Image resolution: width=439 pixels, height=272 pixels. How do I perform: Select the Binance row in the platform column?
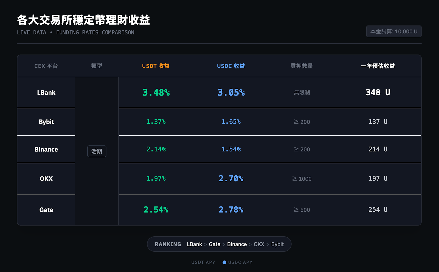pyautogui.click(x=46, y=150)
